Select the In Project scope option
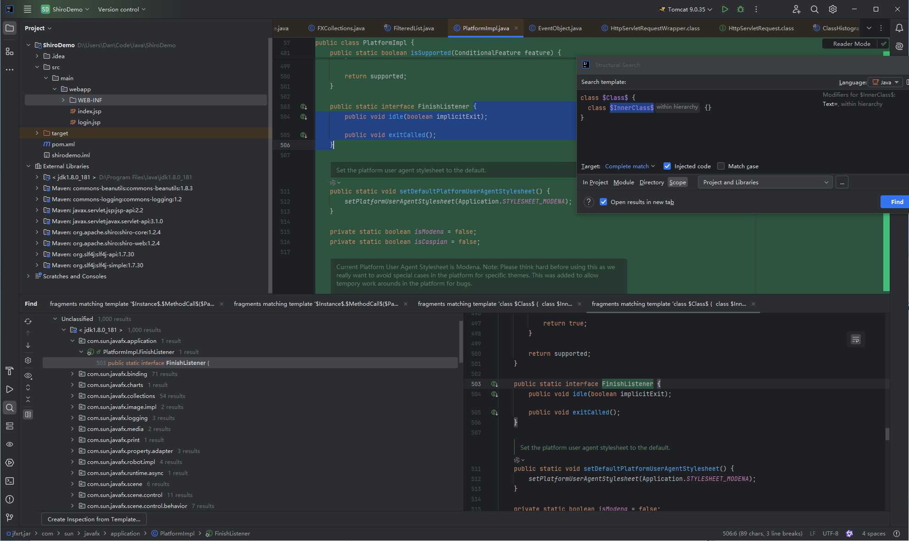Viewport: 909px width, 541px height. [595, 182]
